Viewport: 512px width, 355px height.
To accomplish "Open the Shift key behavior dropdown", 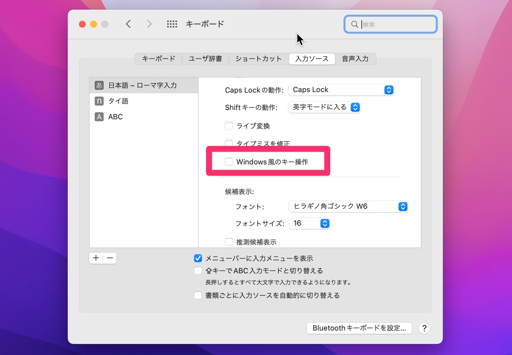I will [x=324, y=107].
